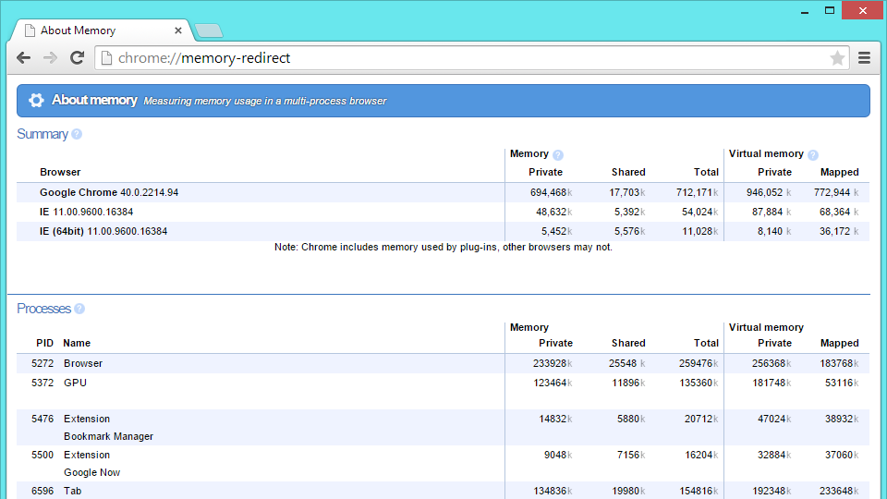Click the help icon next to Processes

coord(79,309)
